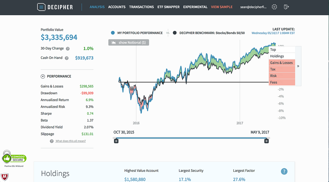329x182 pixels.
Task: Open the Accounts menu
Action: [x=117, y=7]
